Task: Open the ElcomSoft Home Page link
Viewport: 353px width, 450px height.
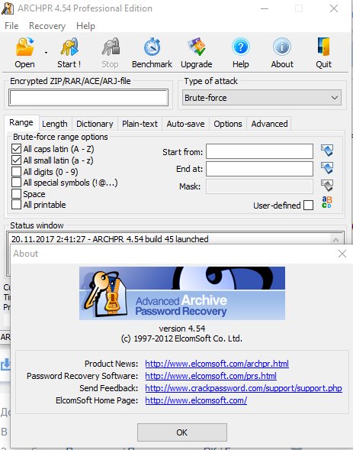Action: click(x=196, y=400)
